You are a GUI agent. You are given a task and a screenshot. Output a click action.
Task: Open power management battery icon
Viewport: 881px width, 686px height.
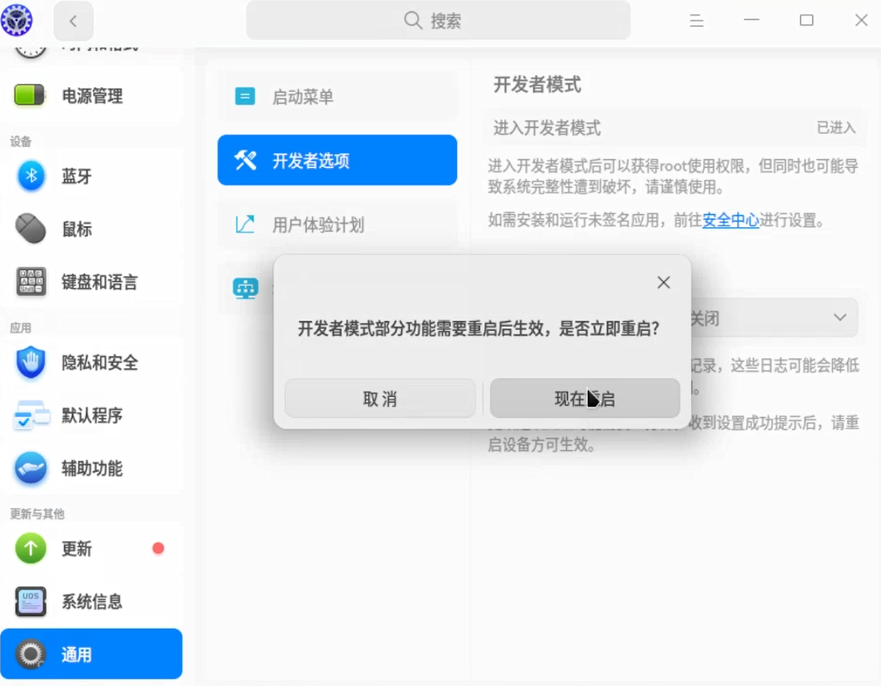point(29,96)
